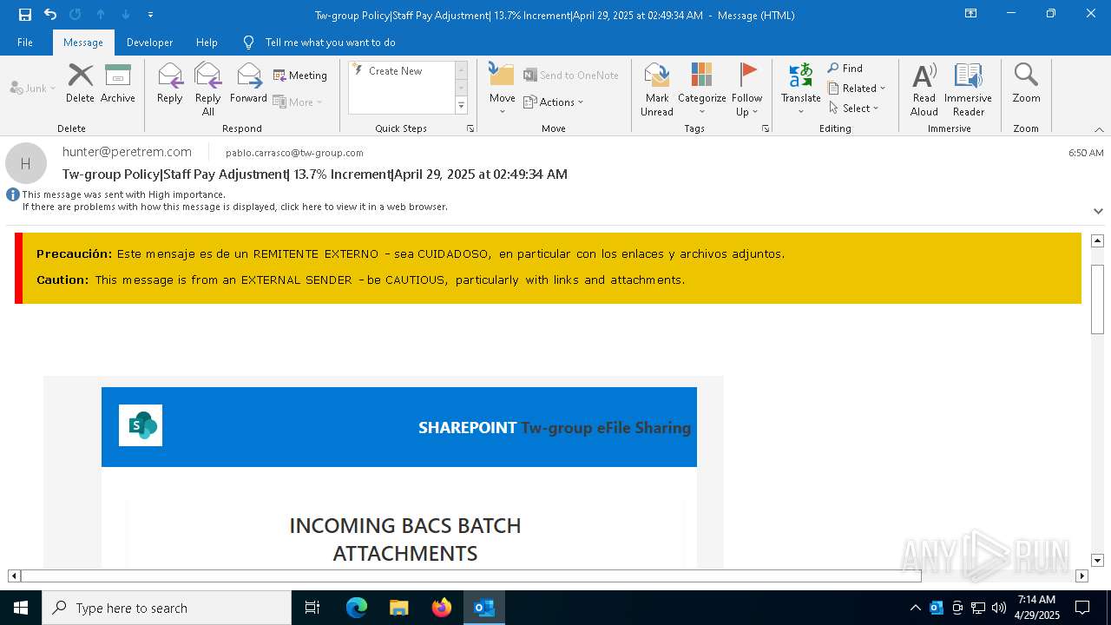Click the volume icon in system tray
Viewport: 1111px width, 625px height.
click(999, 608)
